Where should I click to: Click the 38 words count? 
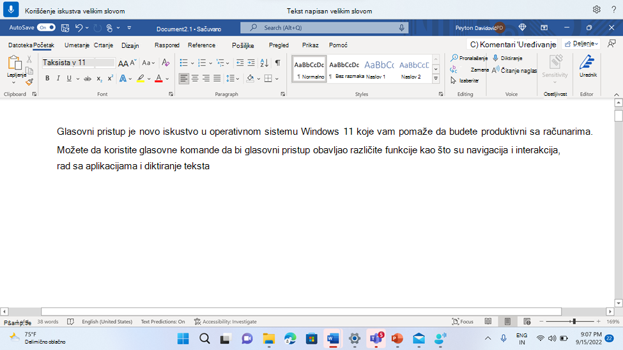point(48,322)
